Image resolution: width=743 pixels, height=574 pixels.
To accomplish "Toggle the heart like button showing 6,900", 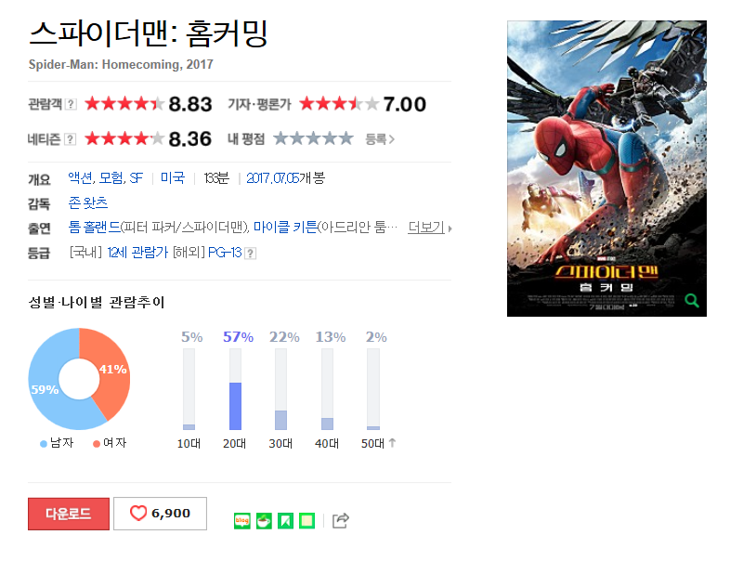I will [160, 514].
